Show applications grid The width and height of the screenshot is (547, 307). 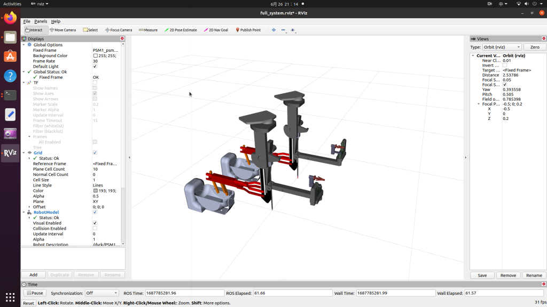[x=10, y=297]
